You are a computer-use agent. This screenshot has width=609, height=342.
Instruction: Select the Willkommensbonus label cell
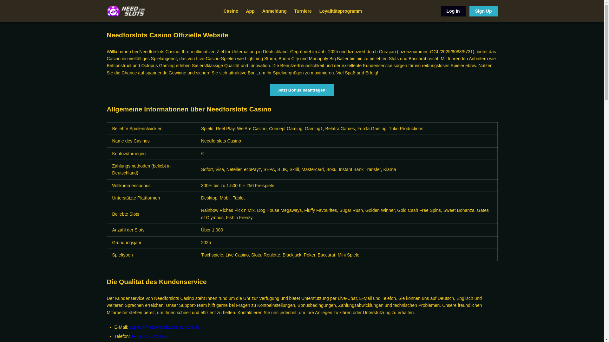click(151, 186)
